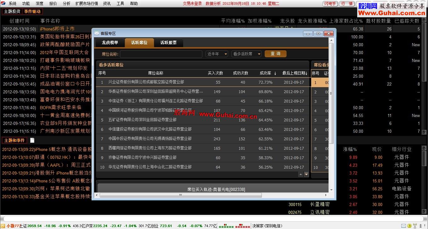Screen dimensions: 428x229
Task: Click previous page arrow below seat table
Action: (301, 174)
